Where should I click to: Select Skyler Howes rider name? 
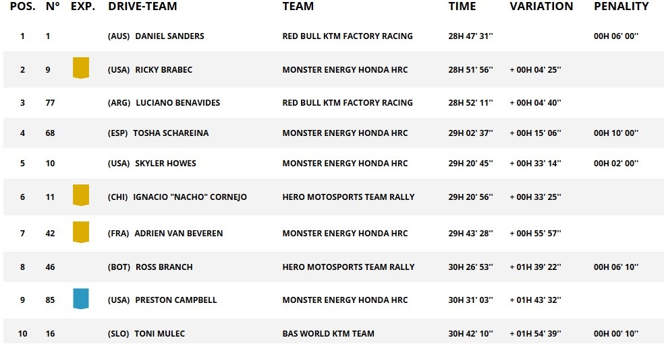[169, 164]
